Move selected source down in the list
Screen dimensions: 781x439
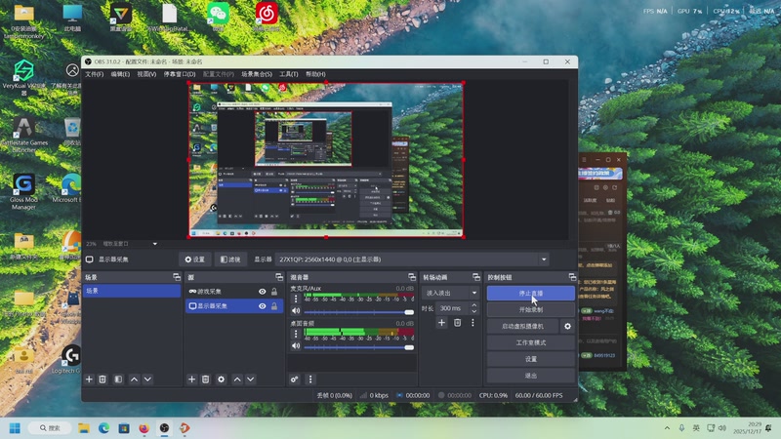pyautogui.click(x=251, y=379)
